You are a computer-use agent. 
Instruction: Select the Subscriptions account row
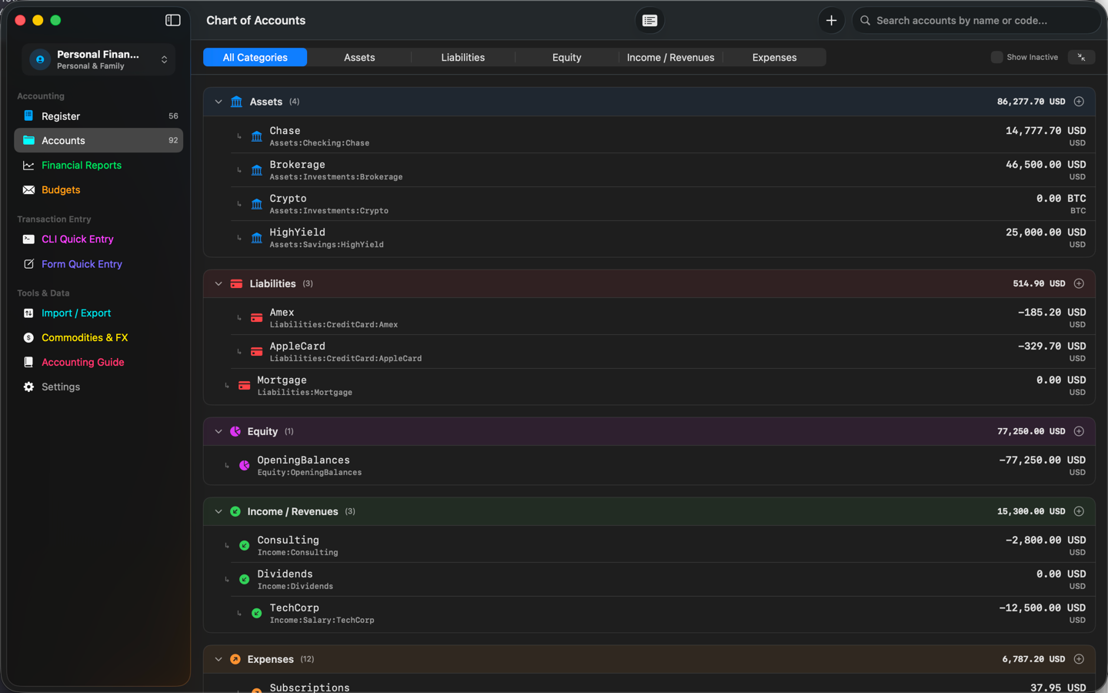click(x=649, y=685)
